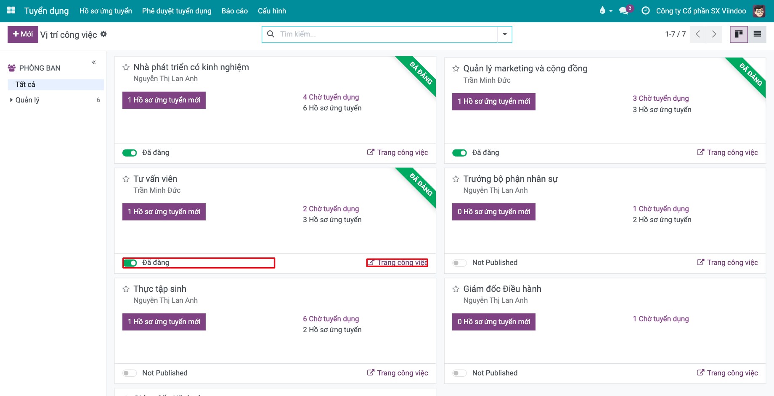774x396 pixels.
Task: Unpublish Quản lý marketing và cộng đồng toggle
Action: tap(459, 153)
